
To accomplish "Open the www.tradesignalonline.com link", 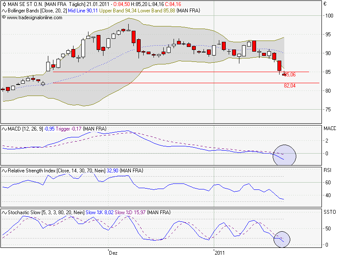I will tap(34, 17).
